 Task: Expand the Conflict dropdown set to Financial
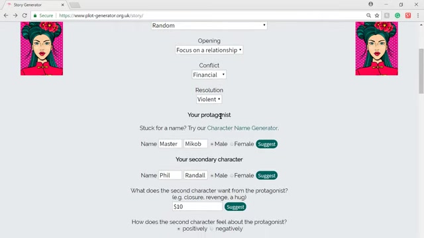click(209, 75)
